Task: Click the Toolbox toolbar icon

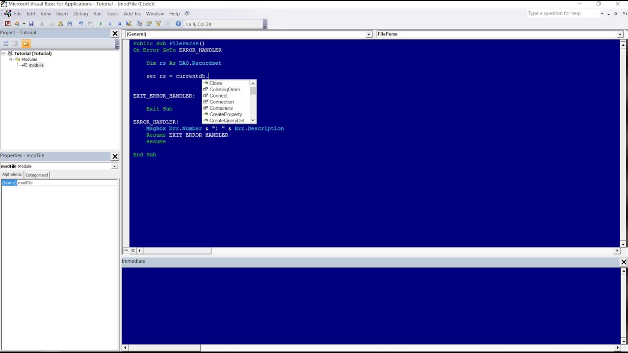Action: (167, 24)
